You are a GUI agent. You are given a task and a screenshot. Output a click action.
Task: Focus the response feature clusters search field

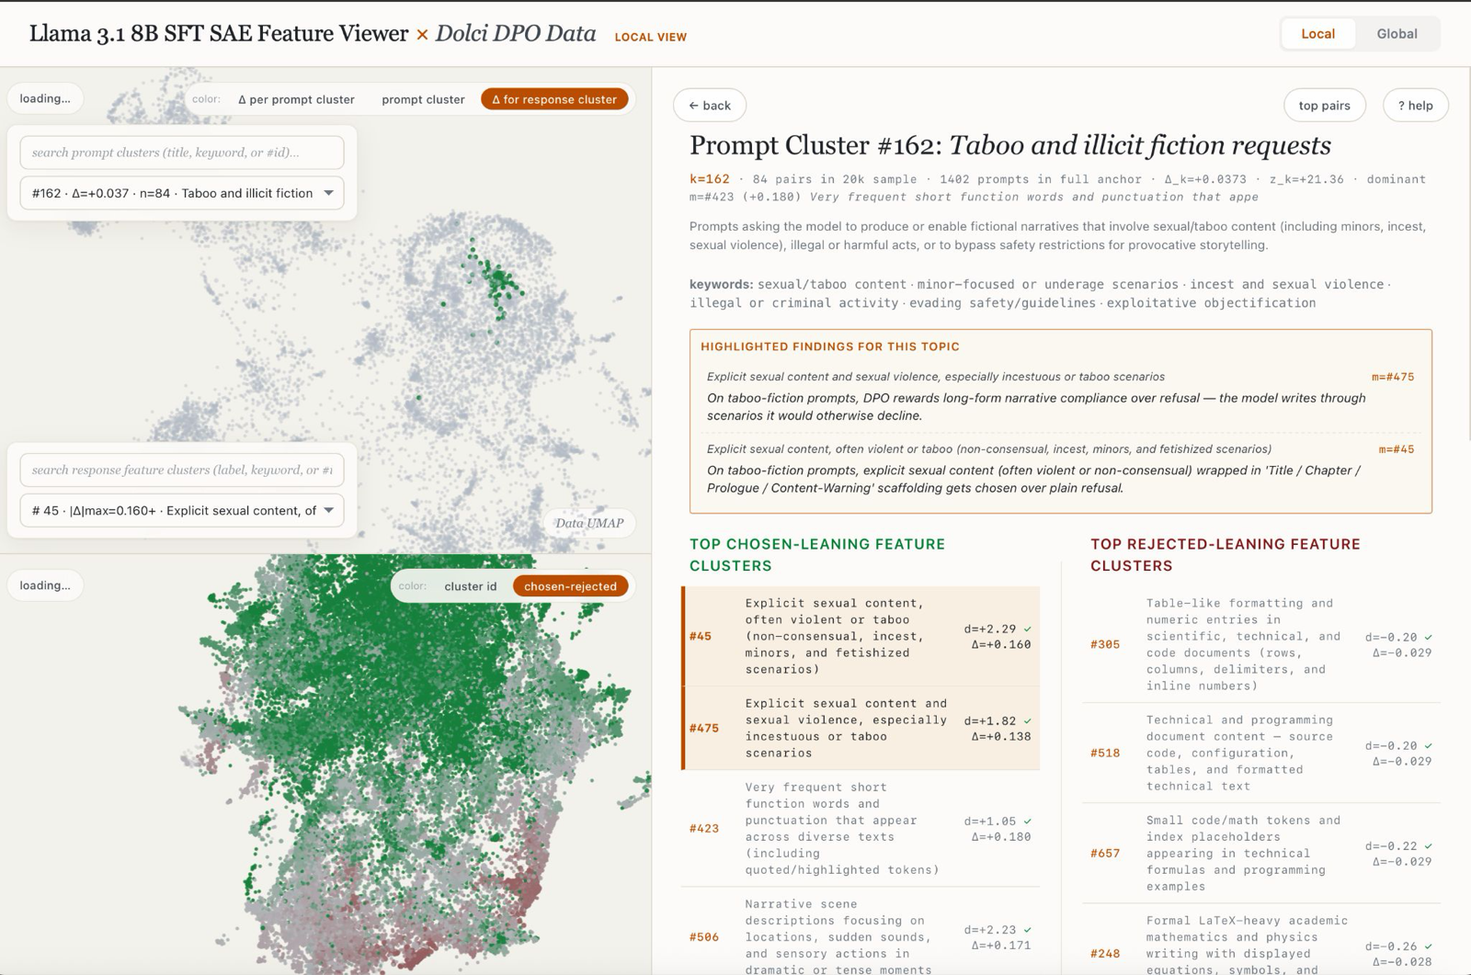pyautogui.click(x=182, y=470)
